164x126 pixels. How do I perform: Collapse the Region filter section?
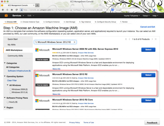(5, 107)
